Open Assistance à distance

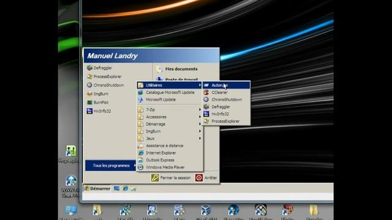coord(170,145)
